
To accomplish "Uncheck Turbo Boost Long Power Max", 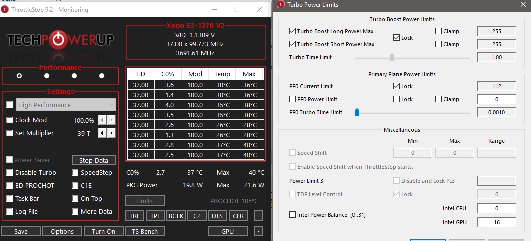I will (293, 31).
